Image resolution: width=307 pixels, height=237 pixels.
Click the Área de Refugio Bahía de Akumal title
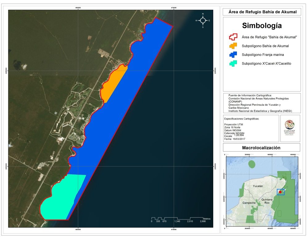262,12
